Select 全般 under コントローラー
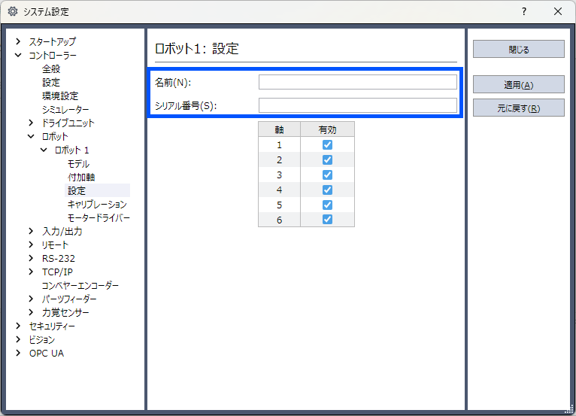 pos(51,68)
